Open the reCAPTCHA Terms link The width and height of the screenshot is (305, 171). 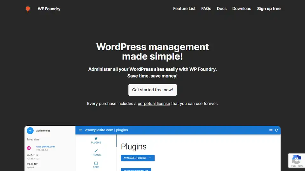pos(301,166)
